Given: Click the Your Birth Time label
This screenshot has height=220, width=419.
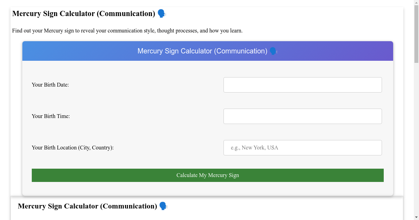Looking at the screenshot, I should pyautogui.click(x=50, y=116).
